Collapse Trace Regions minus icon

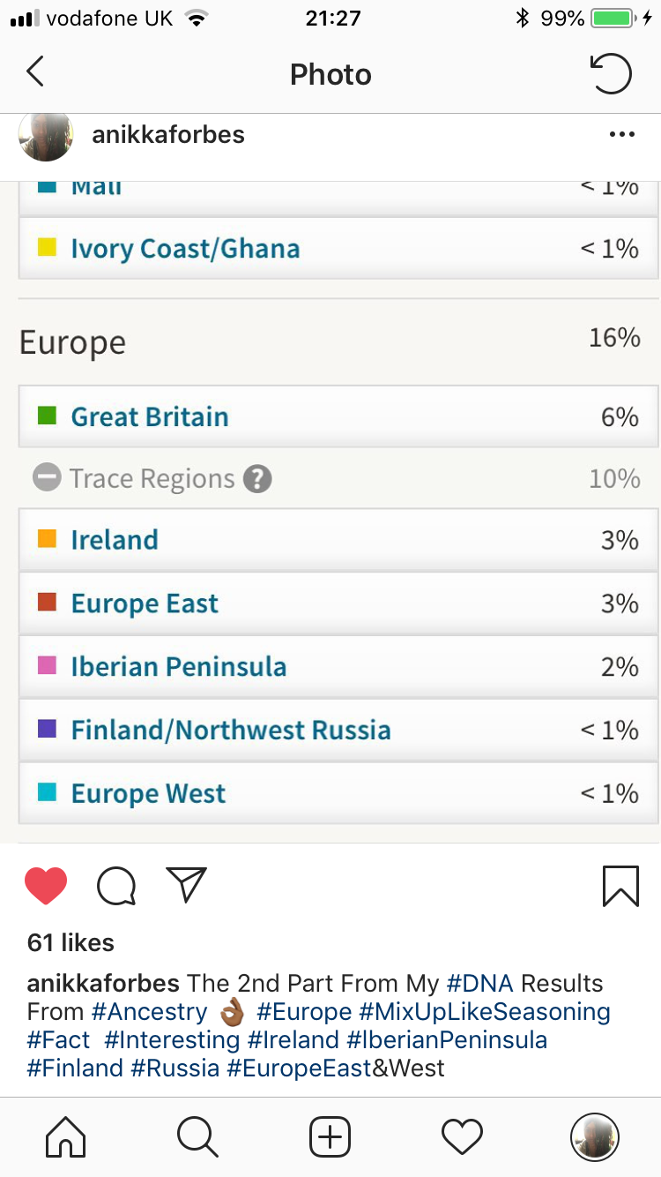46,478
